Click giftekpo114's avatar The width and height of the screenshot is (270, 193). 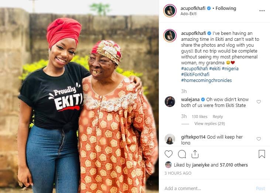tap(170, 139)
